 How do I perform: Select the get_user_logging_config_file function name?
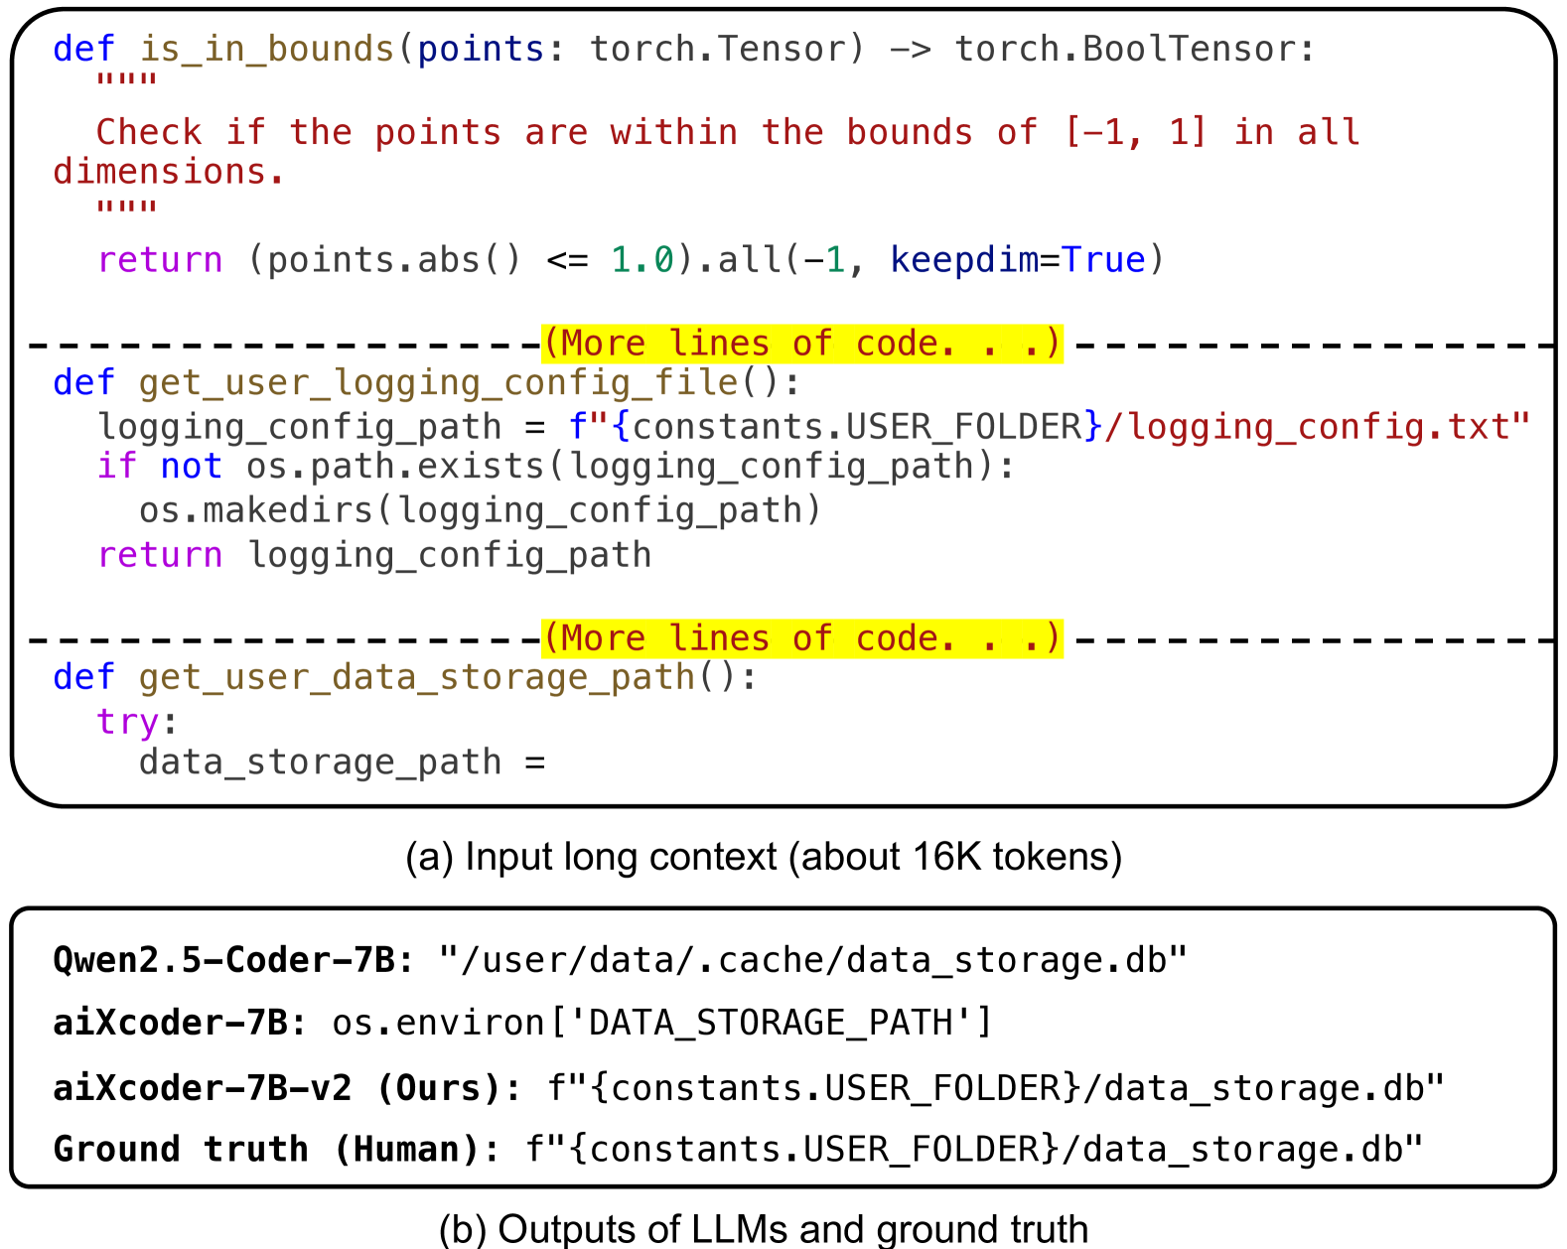[x=439, y=382]
